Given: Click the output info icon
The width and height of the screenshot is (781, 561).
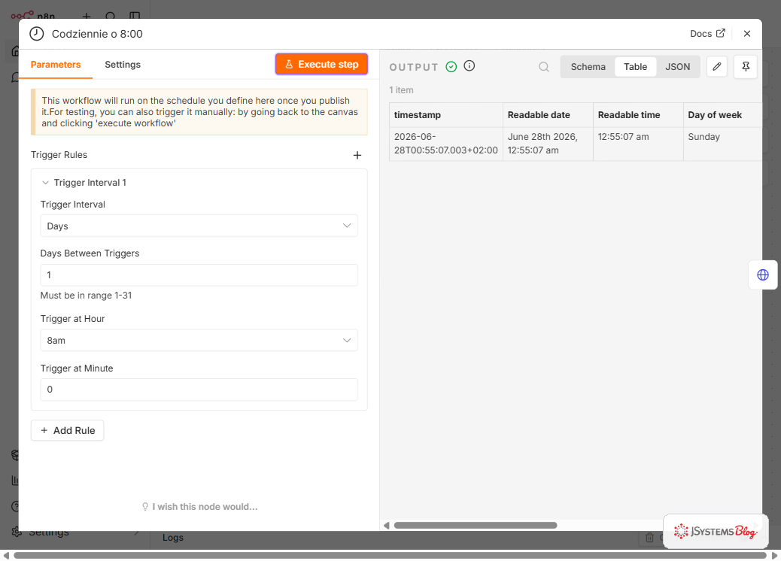Looking at the screenshot, I should pyautogui.click(x=470, y=65).
